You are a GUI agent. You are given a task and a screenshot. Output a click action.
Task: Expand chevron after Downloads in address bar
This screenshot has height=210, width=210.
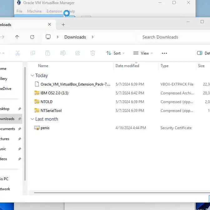(x=92, y=37)
